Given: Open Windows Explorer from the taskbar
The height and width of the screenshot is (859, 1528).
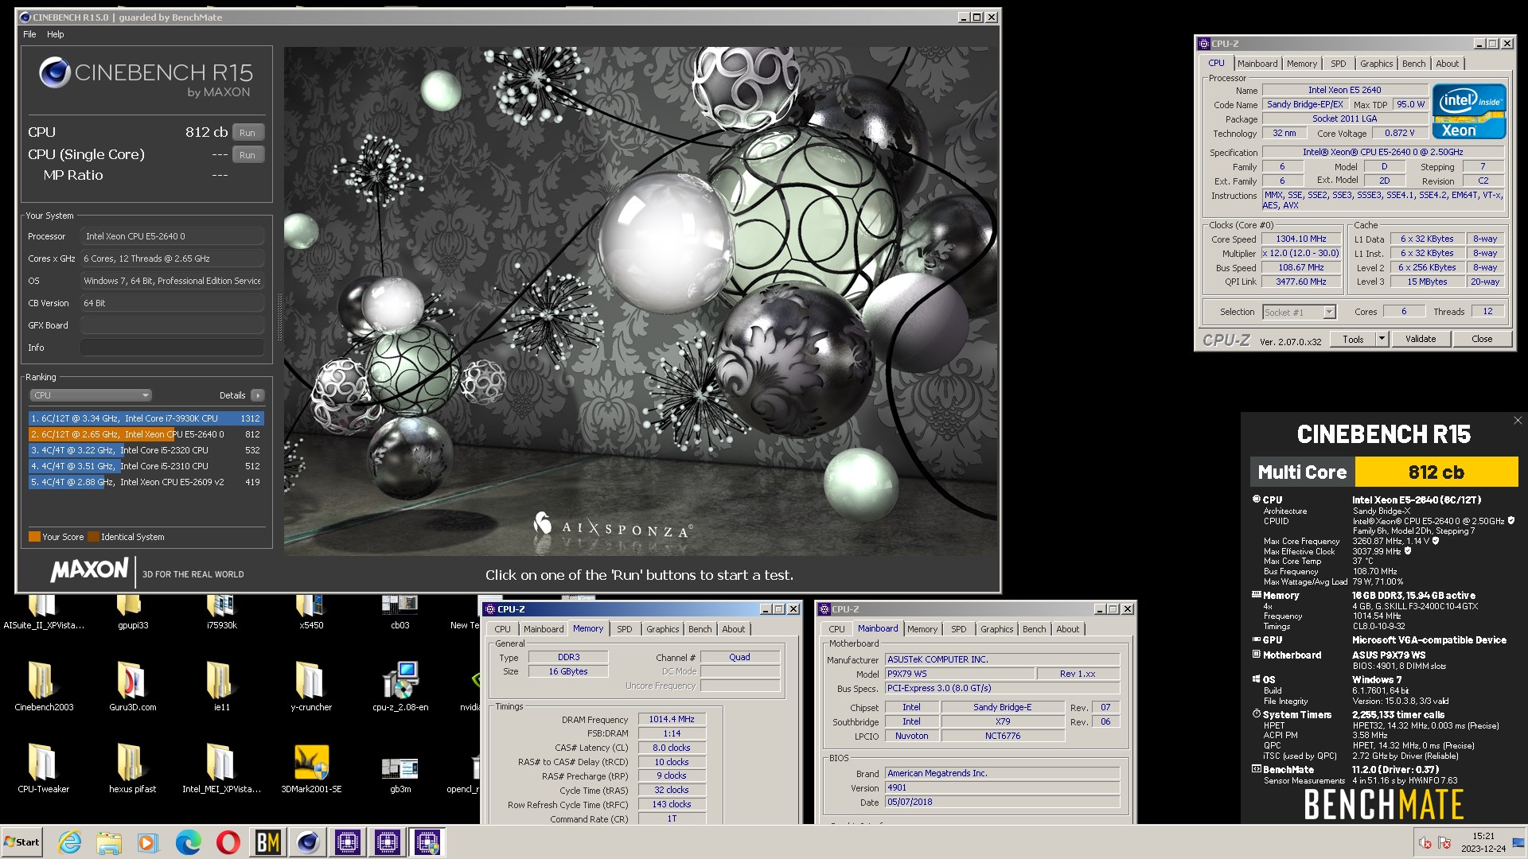Looking at the screenshot, I should 109,842.
